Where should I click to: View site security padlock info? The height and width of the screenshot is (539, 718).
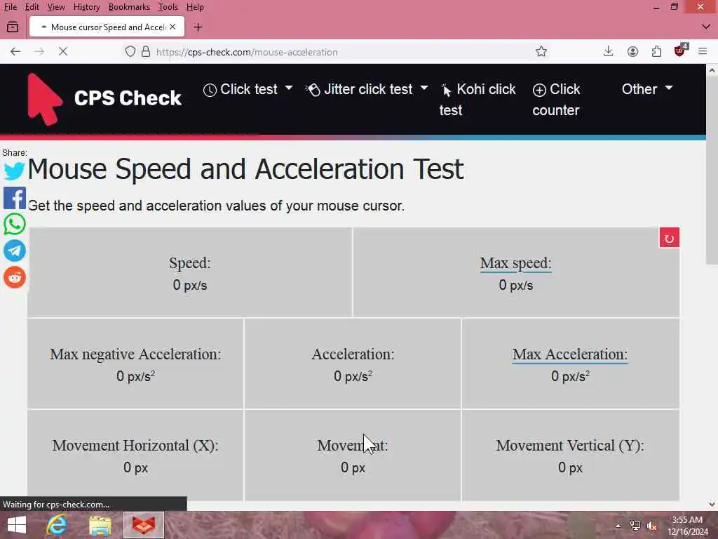pos(146,51)
